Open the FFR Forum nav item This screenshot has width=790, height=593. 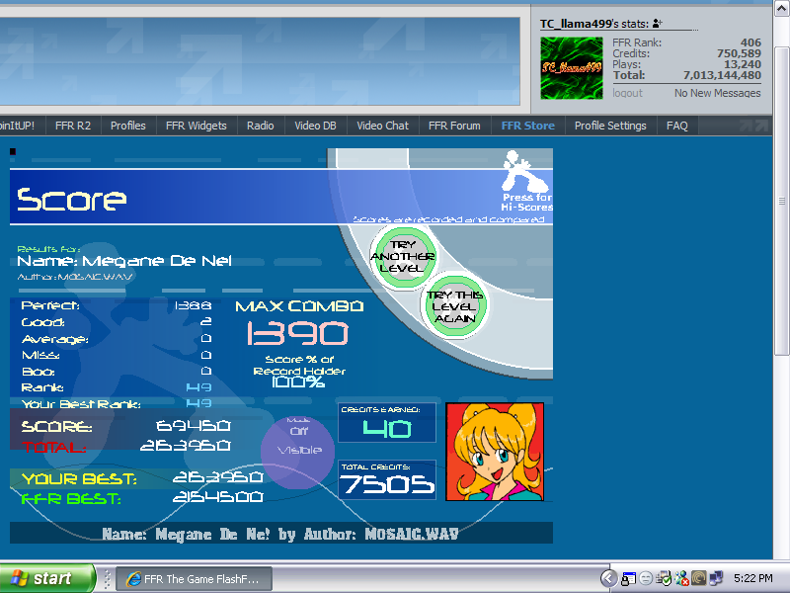click(454, 126)
